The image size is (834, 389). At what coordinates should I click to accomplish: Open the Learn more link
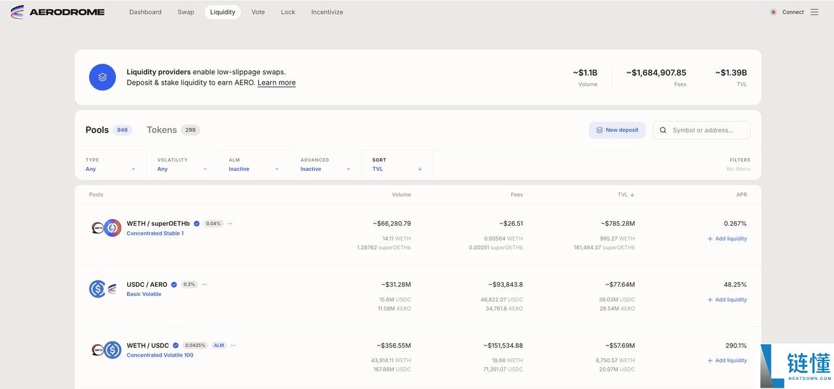tap(276, 83)
